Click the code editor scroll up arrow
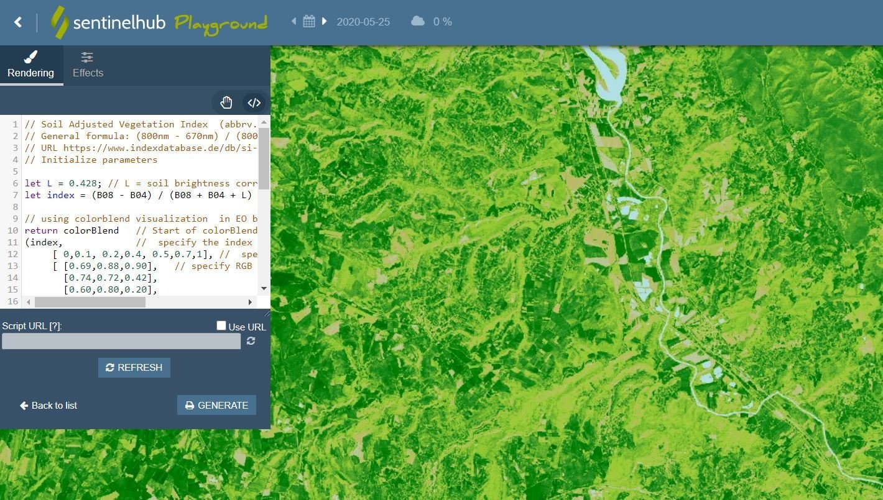Image resolution: width=883 pixels, height=500 pixels. point(264,122)
